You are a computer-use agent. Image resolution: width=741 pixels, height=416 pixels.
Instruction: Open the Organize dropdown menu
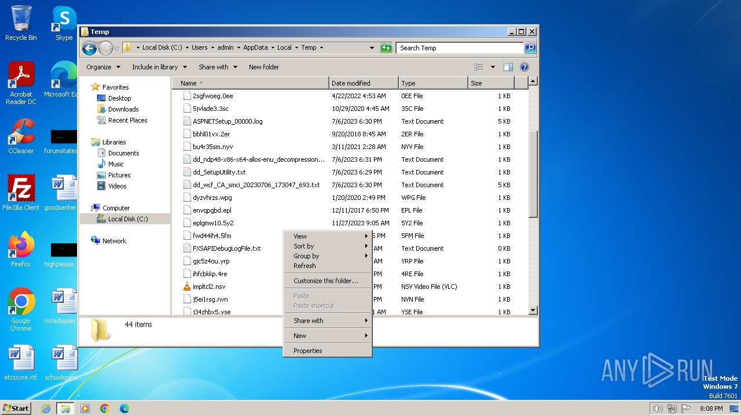(x=103, y=67)
